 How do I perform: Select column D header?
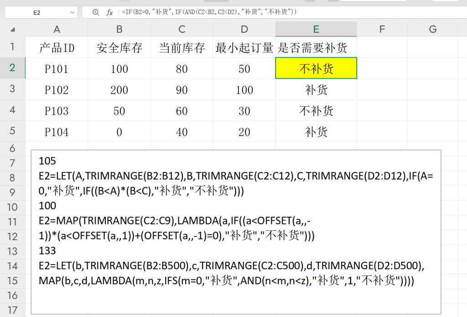pos(244,29)
